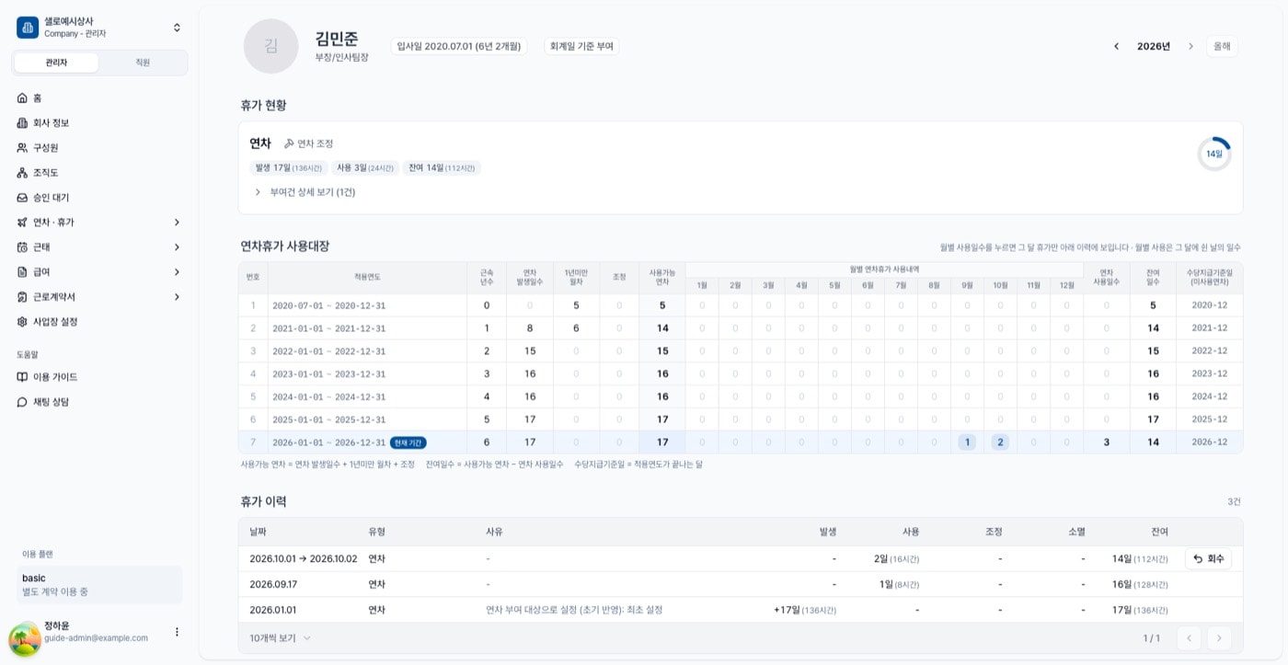The image size is (1288, 665).
Task: Switch to the 관리자 tab
Action: (x=56, y=63)
